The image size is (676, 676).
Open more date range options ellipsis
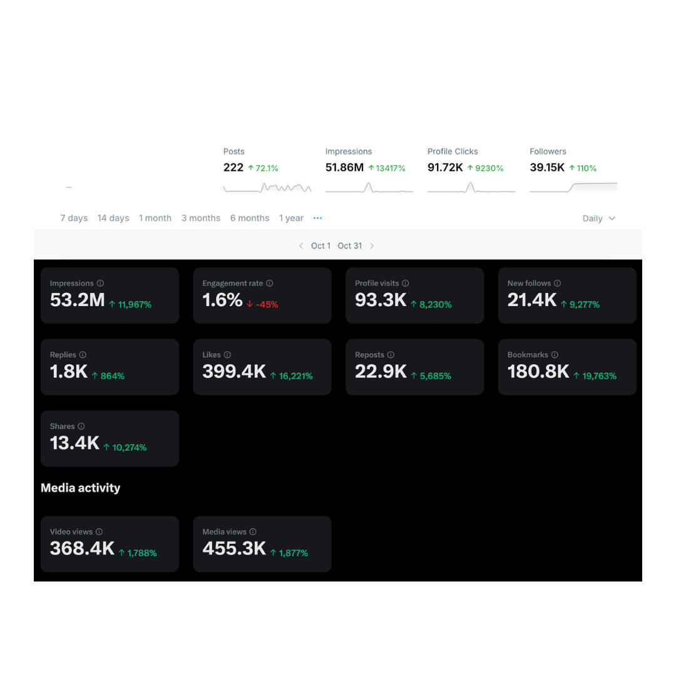pos(317,218)
